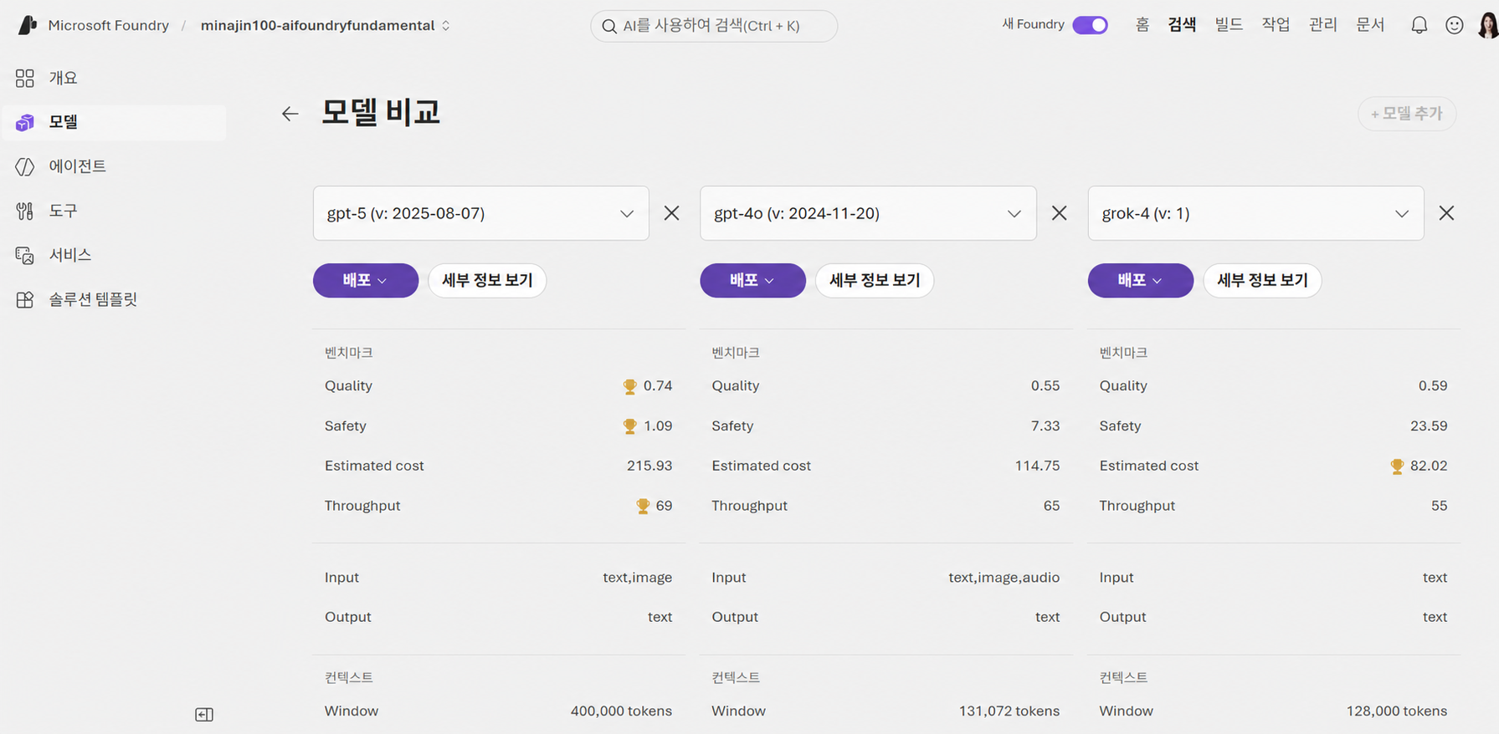This screenshot has height=734, width=1499.
Task: Open the user profile avatar
Action: click(x=1487, y=25)
